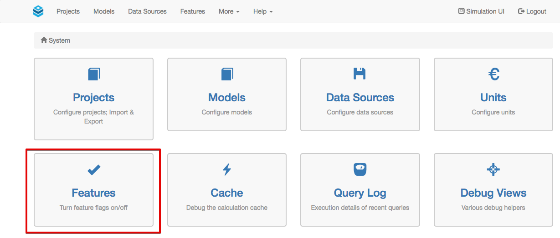Open the Query Log heading link
Screen dimensions: 560x238
[360, 193]
